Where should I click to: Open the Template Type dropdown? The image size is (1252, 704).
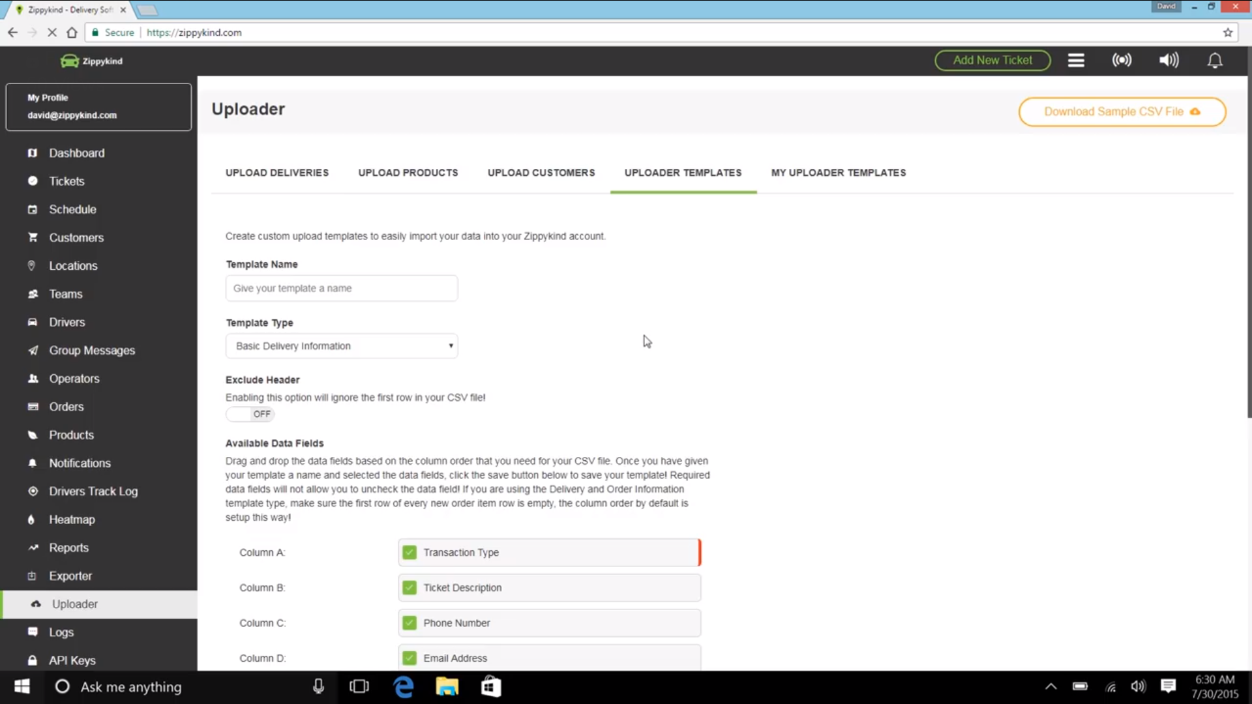(x=342, y=345)
